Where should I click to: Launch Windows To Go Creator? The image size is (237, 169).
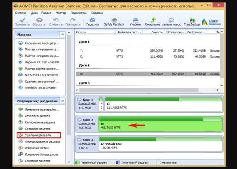pos(37,88)
